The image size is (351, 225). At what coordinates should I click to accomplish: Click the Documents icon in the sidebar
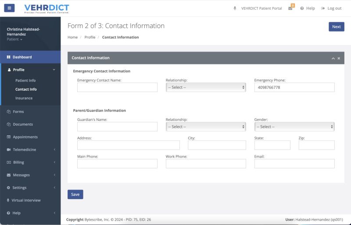9,124
